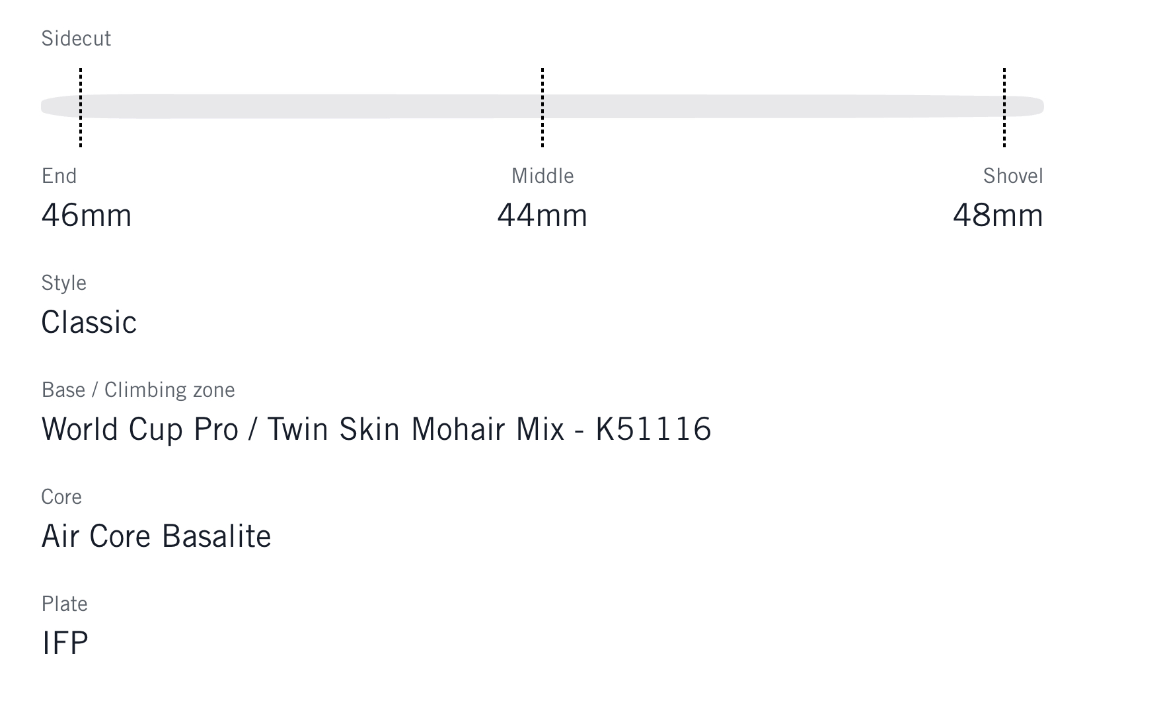Image resolution: width=1163 pixels, height=708 pixels.
Task: Click the Shovel dashed marker line on the ski
Action: point(1004,107)
